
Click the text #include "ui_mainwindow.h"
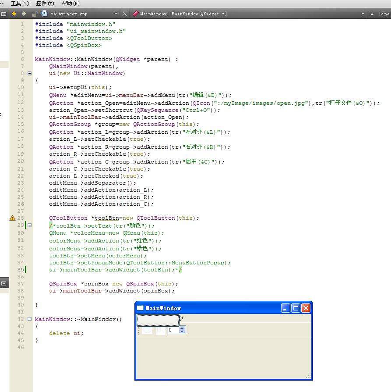point(81,31)
